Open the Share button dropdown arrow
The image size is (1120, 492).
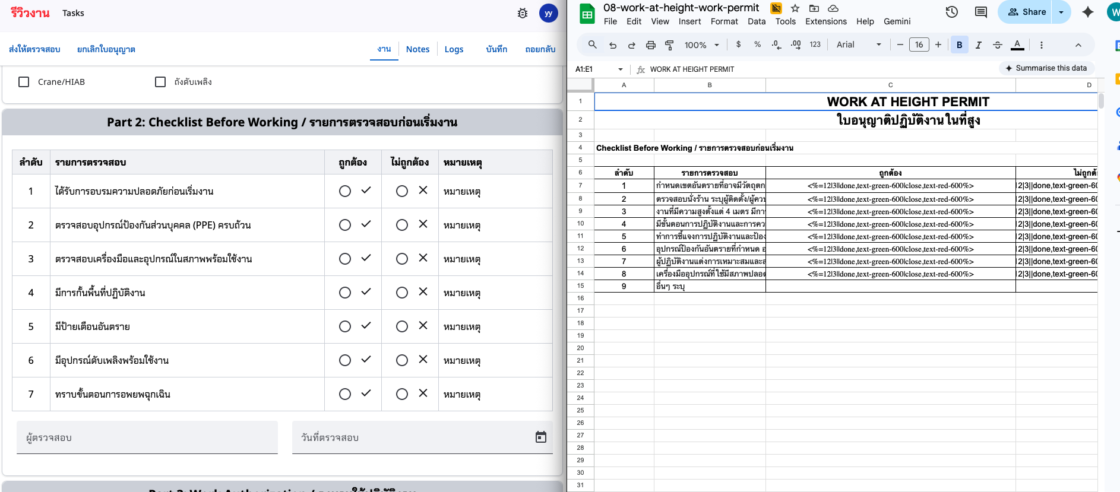[1061, 12]
